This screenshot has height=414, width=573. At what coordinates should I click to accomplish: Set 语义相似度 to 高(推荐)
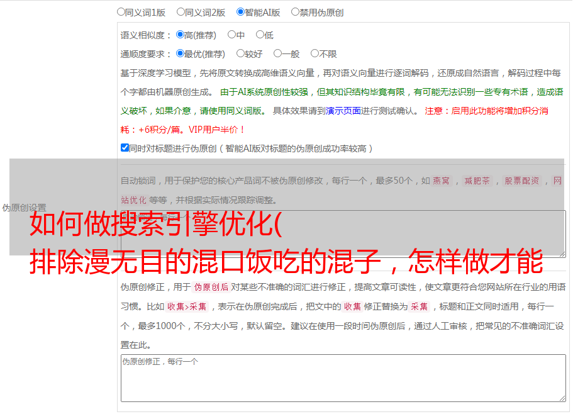[x=180, y=35]
